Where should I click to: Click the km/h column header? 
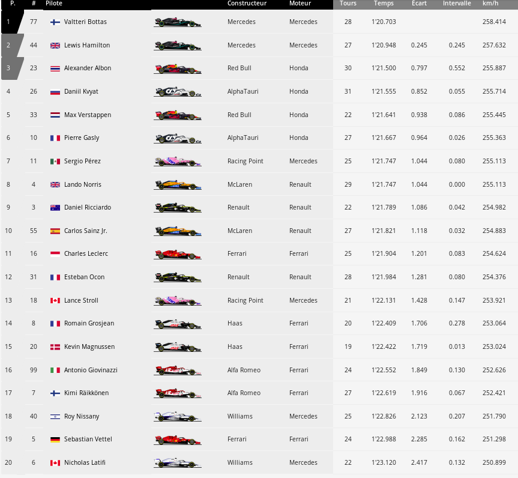pos(490,4)
